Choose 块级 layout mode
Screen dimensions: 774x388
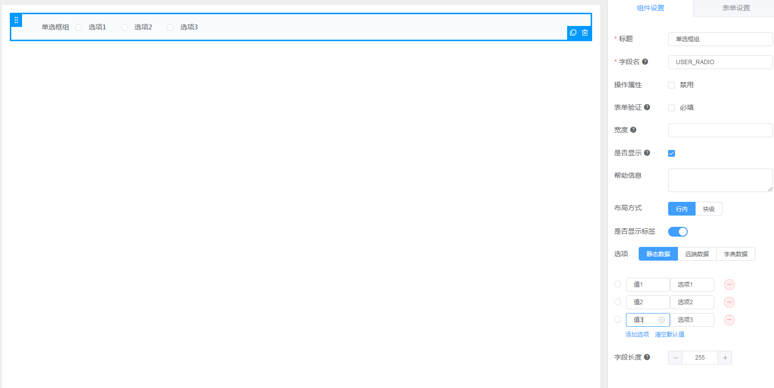[x=708, y=209]
